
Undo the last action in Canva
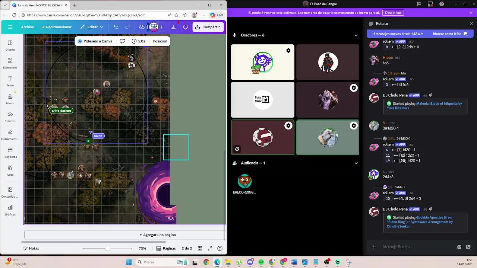click(x=116, y=27)
